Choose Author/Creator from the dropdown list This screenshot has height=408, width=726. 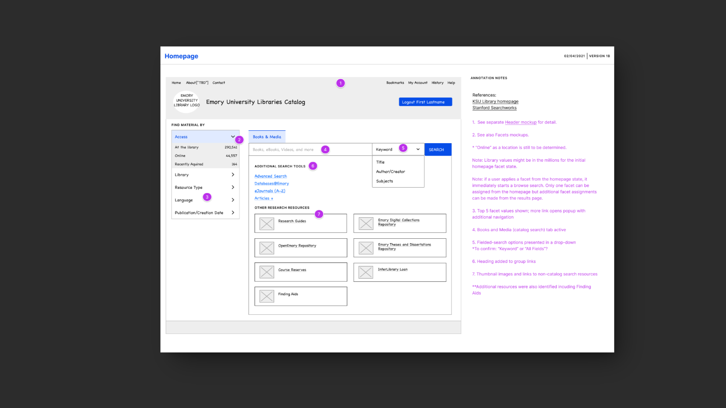click(390, 172)
